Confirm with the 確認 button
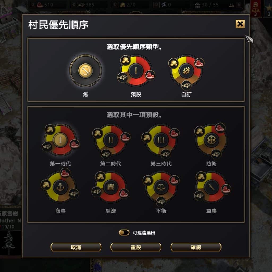The image size is (272, 272). pos(196,247)
